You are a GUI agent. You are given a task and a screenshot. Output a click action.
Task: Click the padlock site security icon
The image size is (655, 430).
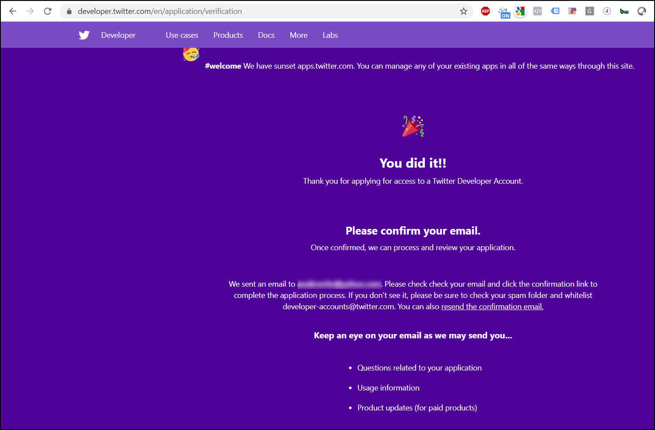[x=69, y=11]
